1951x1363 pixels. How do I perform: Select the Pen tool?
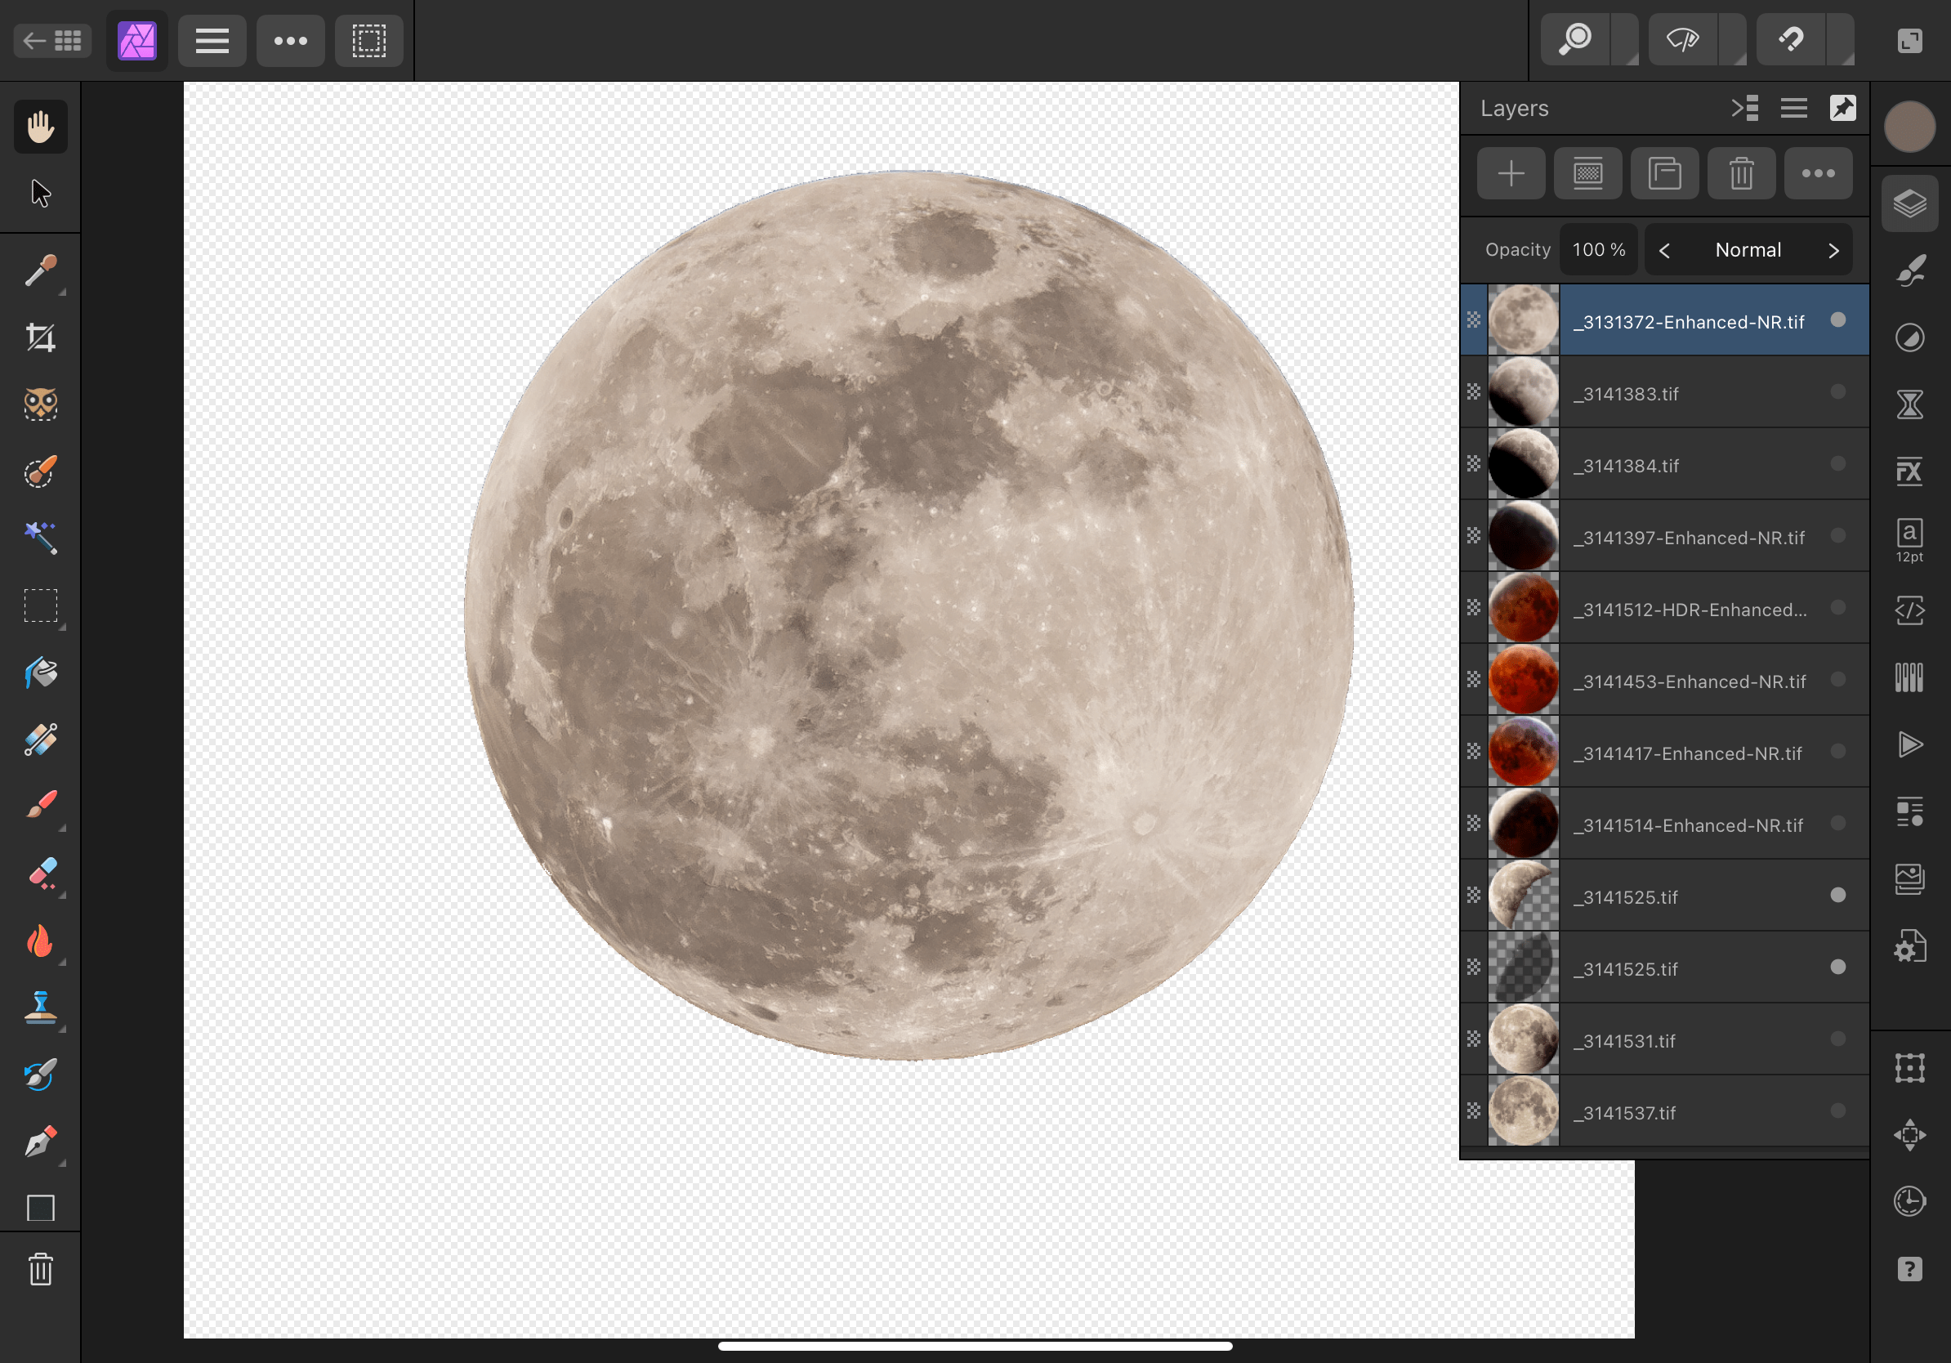tap(40, 1142)
